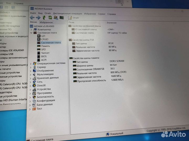Viewport: 189px width, 141px height.
Task: Click the remote users toolbar icon
Action: (x=56, y=18)
